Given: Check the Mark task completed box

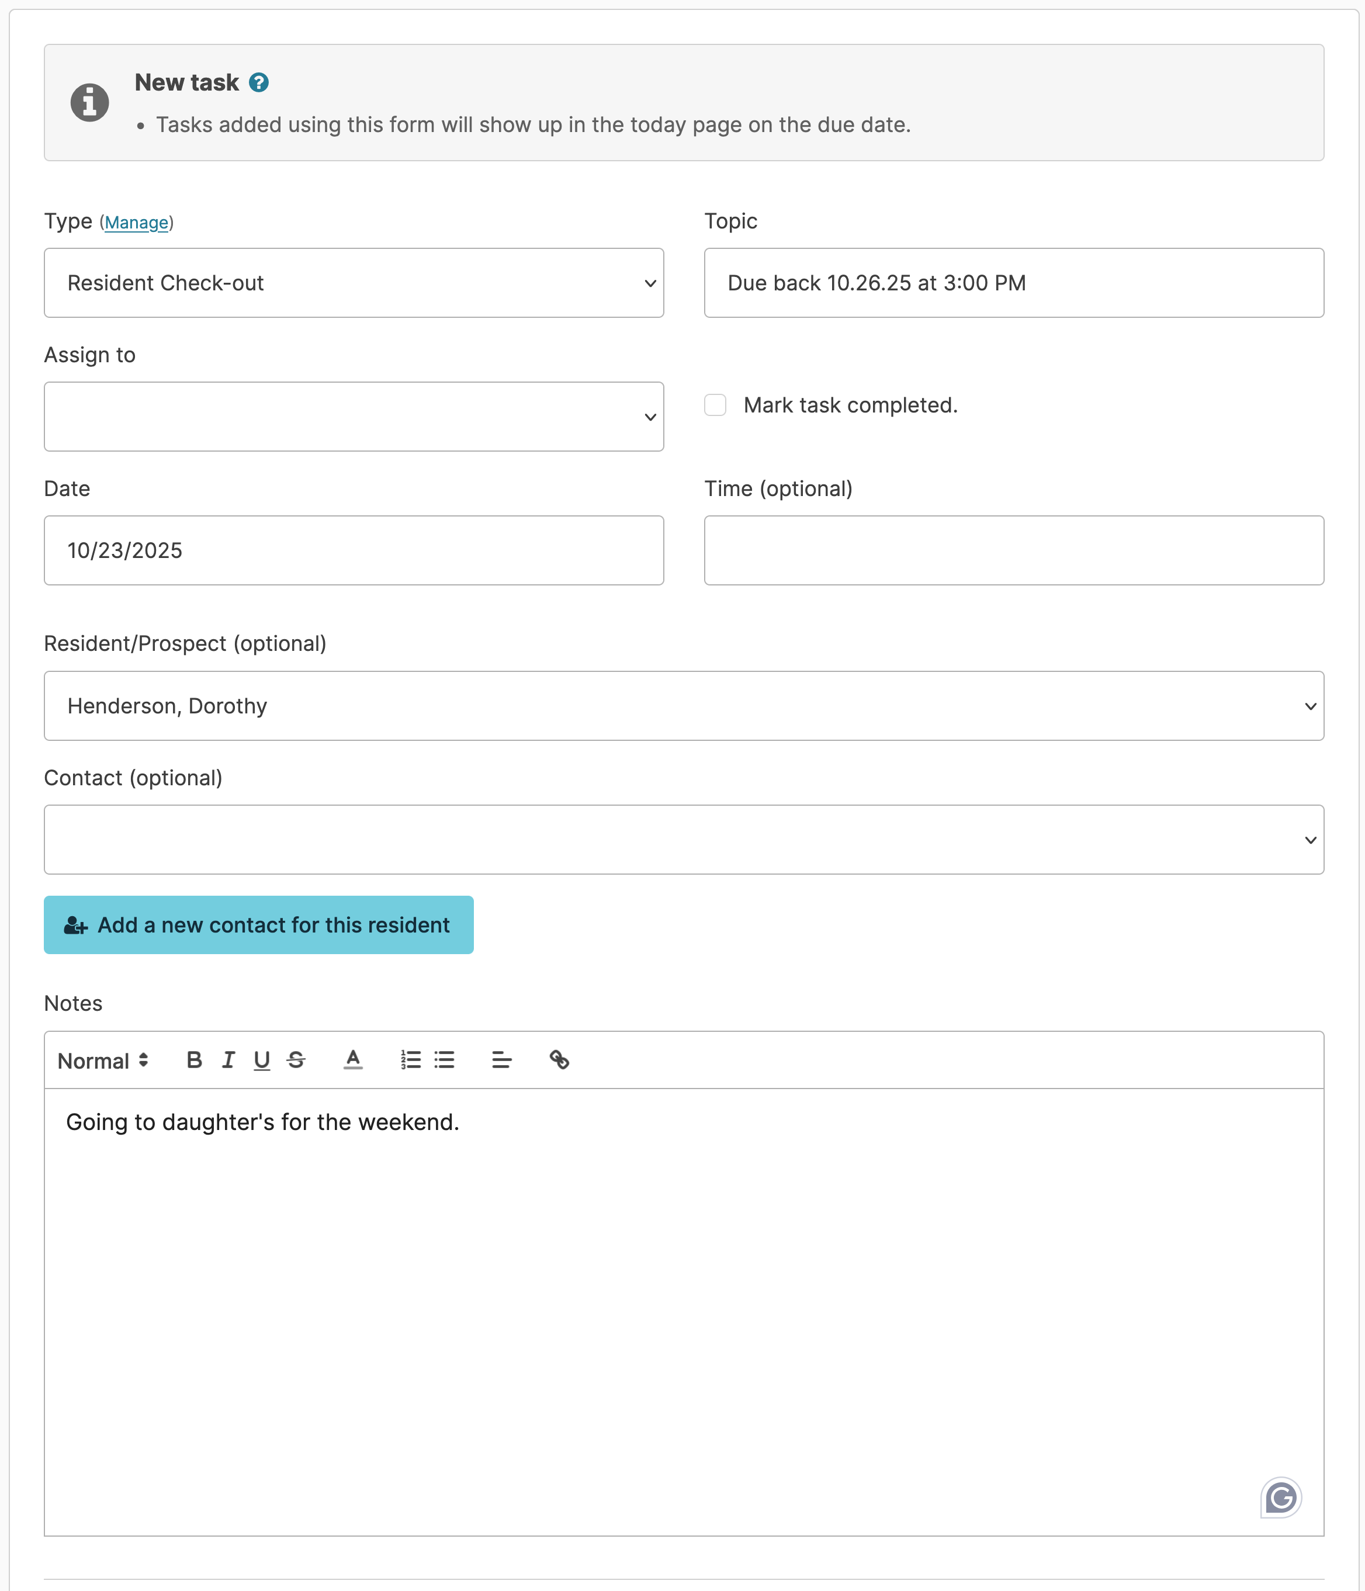Looking at the screenshot, I should tap(715, 405).
